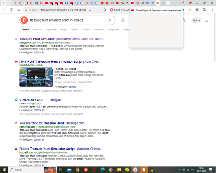
Task: Click the Войти sign-in button
Action: pyautogui.click(x=197, y=20)
